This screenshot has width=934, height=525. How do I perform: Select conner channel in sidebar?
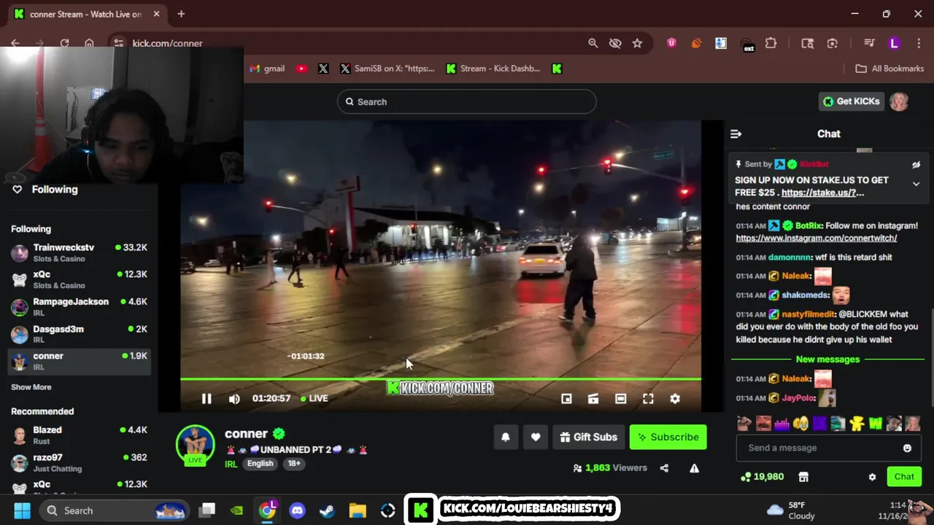(80, 361)
